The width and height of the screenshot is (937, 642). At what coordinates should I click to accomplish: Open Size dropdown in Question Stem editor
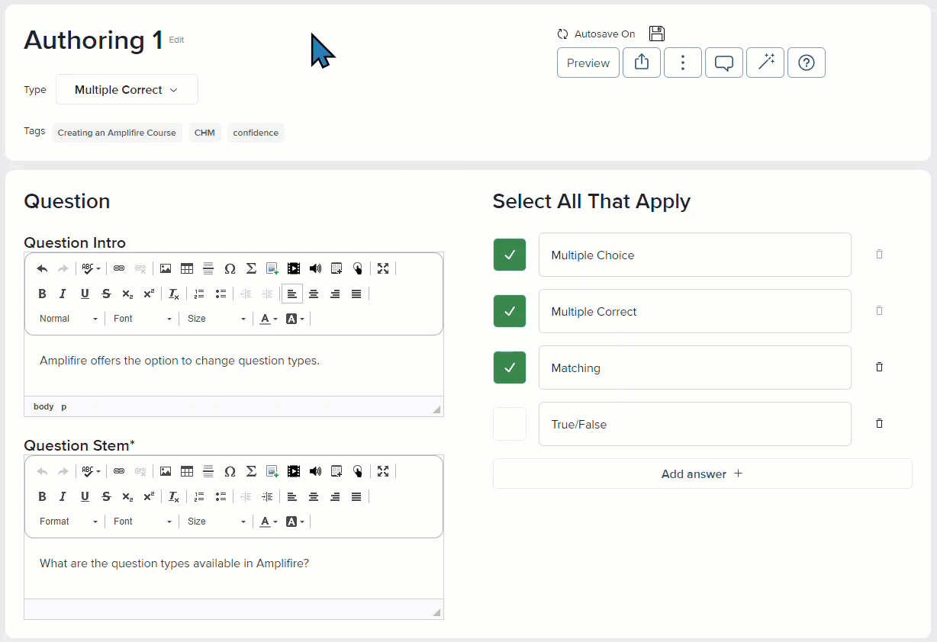coord(217,522)
